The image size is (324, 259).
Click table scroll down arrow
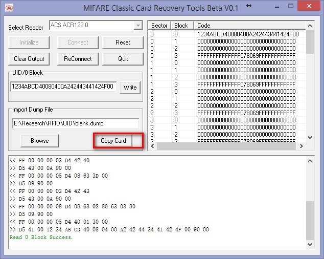click(310, 138)
